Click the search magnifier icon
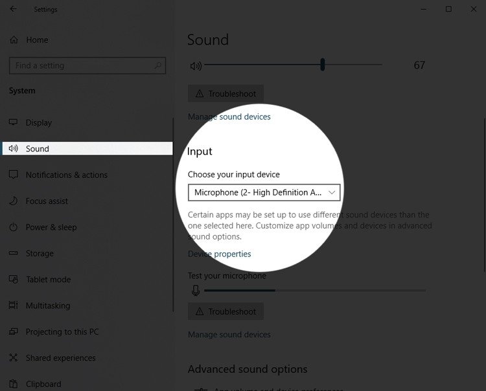486x391 pixels. pyautogui.click(x=157, y=65)
